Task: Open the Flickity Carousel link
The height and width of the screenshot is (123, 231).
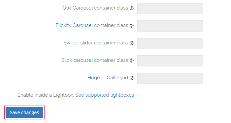Action: click(74, 25)
